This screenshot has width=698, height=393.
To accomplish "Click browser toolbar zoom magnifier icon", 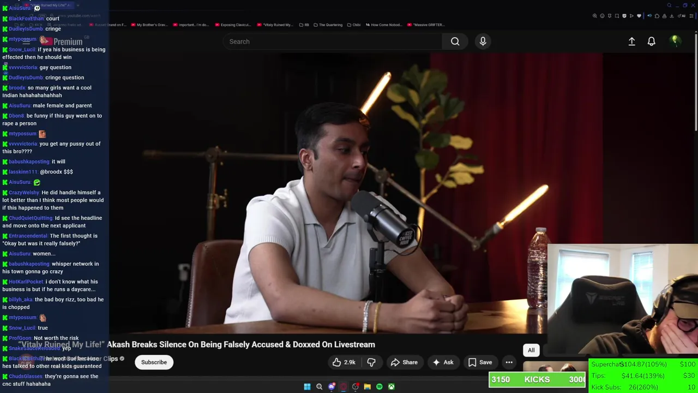I will pyautogui.click(x=595, y=16).
